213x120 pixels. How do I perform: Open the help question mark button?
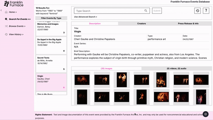coord(206,11)
